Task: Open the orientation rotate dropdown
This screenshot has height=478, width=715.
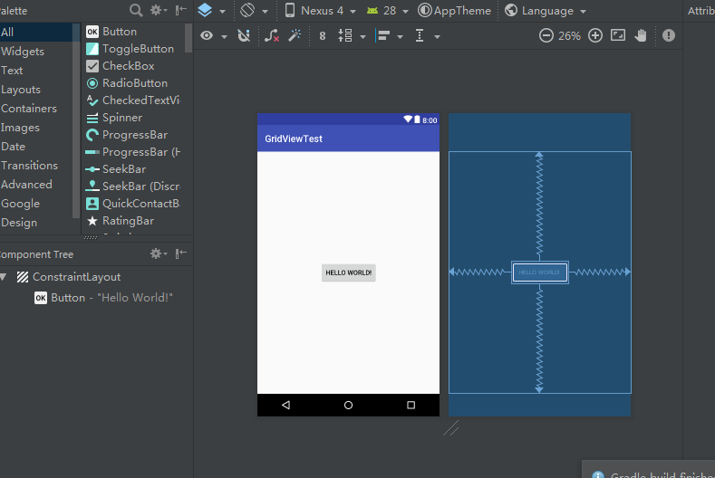Action: (254, 11)
